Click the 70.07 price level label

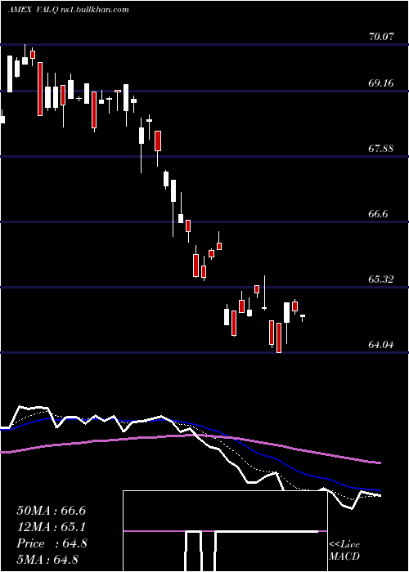tap(381, 37)
